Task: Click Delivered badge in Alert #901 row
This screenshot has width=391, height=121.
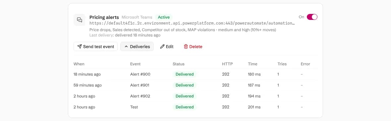Action: 185,85
